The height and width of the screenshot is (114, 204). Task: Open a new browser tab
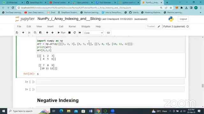pos(167,3)
